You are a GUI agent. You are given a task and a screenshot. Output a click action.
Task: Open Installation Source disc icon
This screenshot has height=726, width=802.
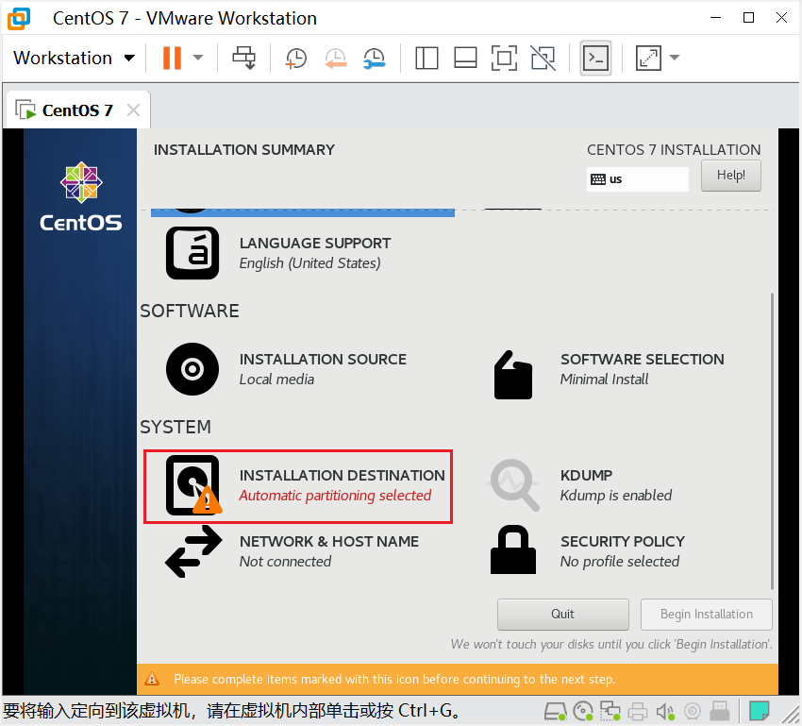pos(192,369)
